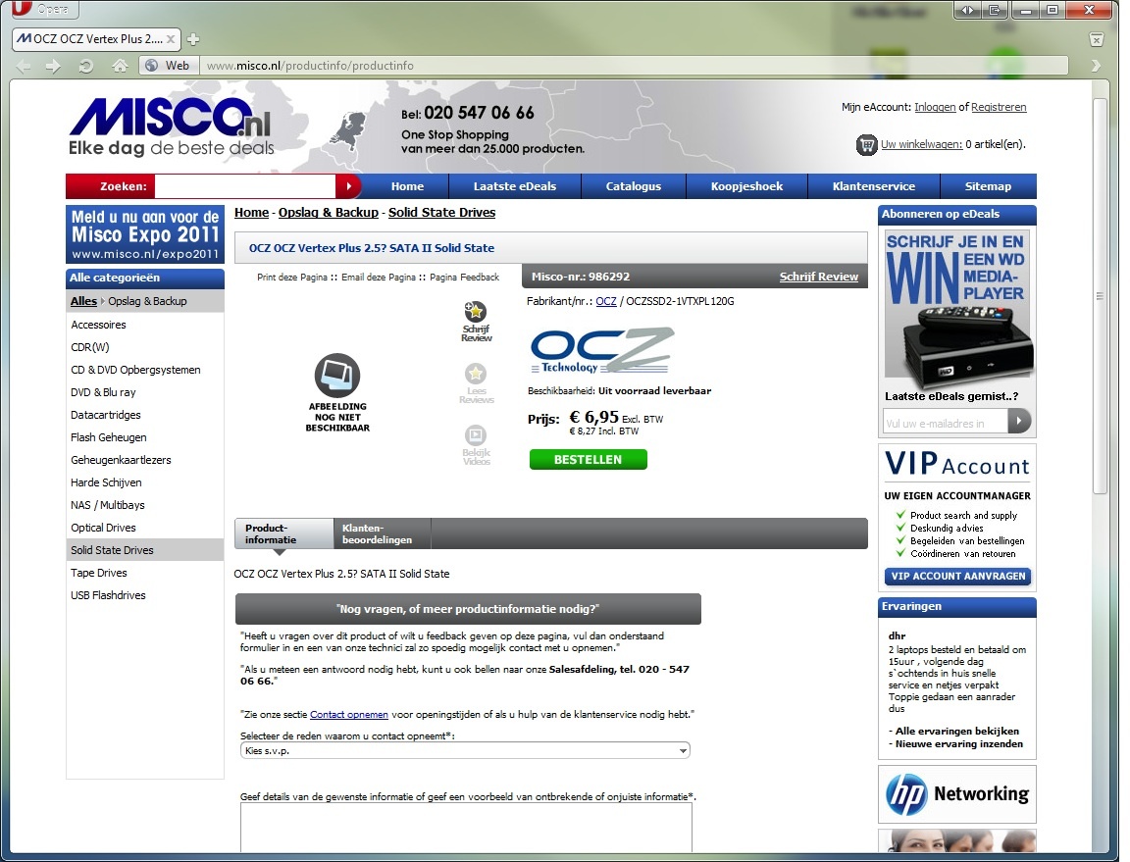Reload the current page

click(85, 66)
